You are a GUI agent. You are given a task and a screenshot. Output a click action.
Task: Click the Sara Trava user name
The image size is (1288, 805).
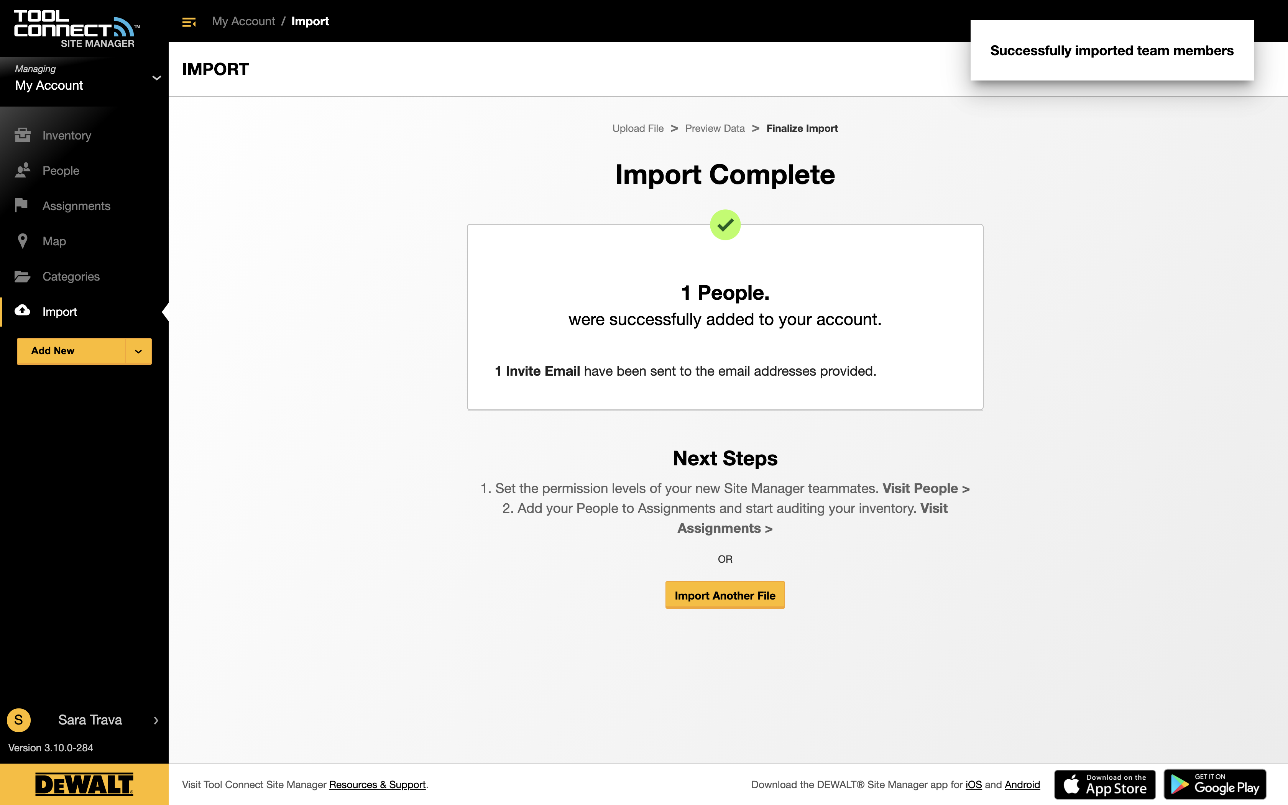(90, 720)
